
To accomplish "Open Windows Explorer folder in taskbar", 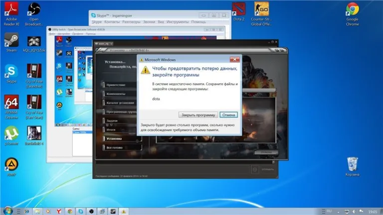I will point(37,212).
